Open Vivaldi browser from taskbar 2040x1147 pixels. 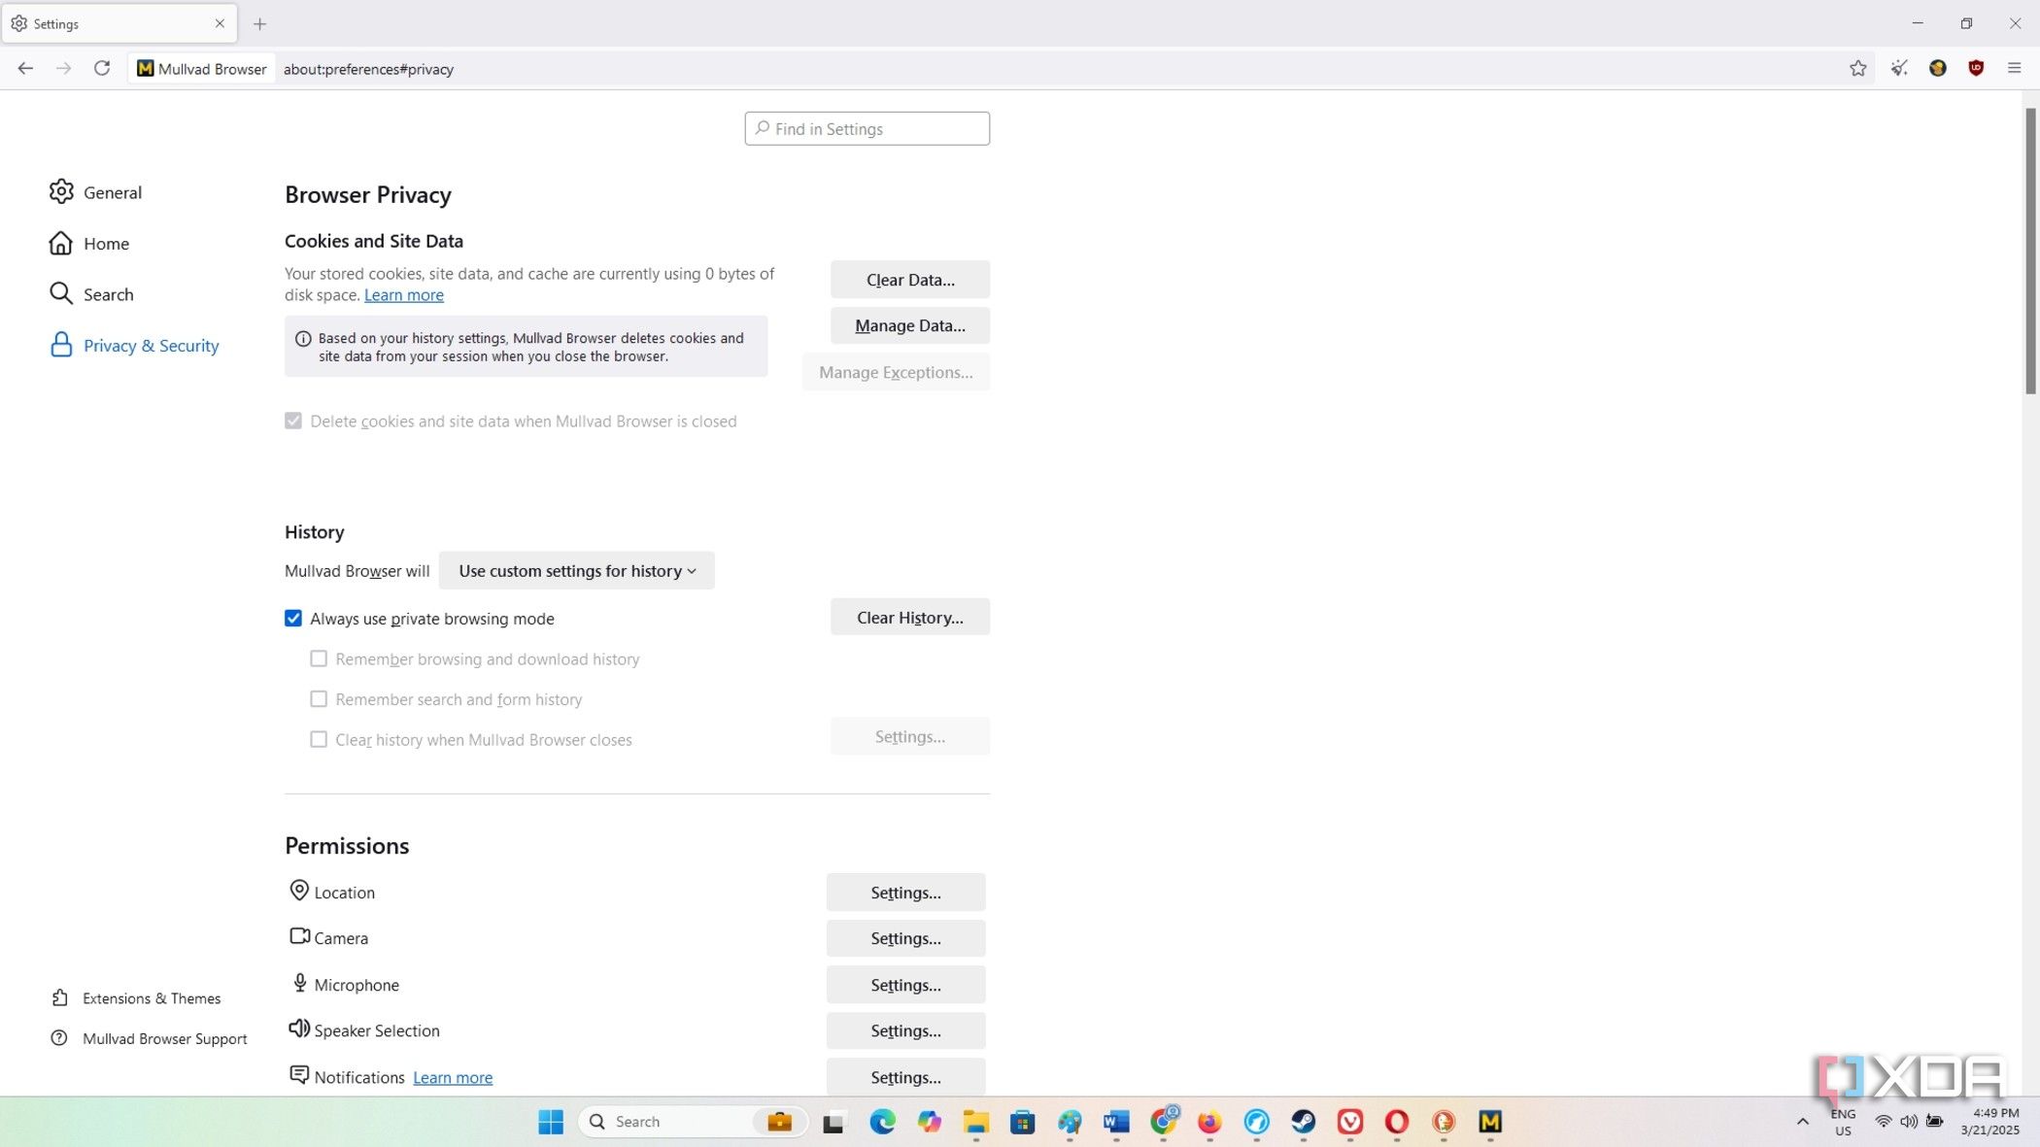point(1350,1122)
